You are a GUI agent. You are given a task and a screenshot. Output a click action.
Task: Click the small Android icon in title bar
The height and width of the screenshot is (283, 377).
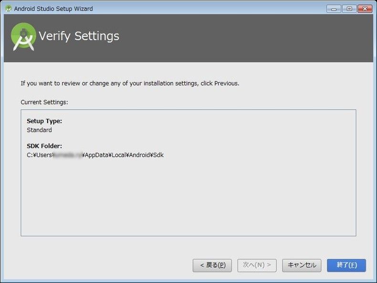[x=8, y=9]
